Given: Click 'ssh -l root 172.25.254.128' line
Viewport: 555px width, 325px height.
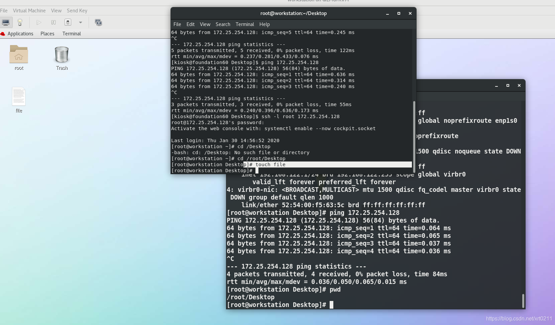Looking at the screenshot, I should tap(255, 116).
